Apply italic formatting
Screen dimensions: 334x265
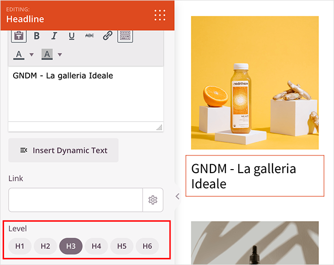click(54, 36)
